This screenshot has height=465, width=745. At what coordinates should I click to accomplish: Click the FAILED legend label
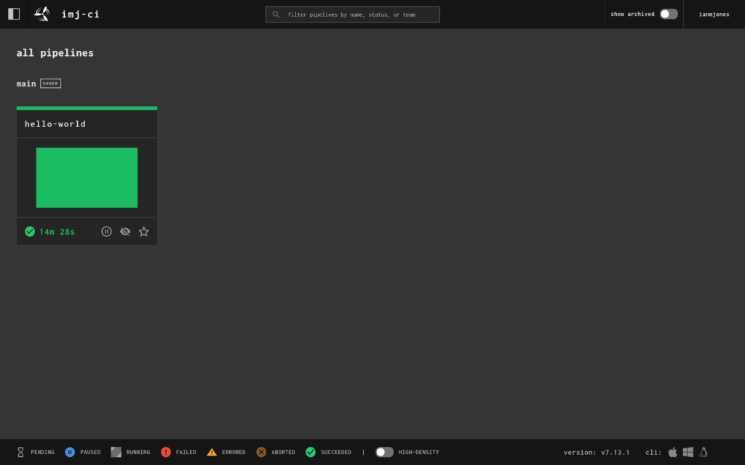point(186,452)
